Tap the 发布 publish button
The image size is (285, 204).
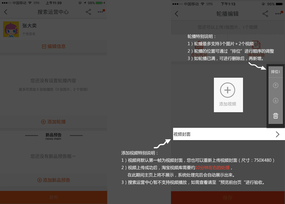point(53,197)
